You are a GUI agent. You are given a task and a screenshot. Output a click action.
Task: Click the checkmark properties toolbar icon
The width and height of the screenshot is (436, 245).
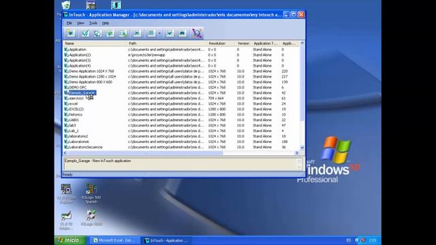(x=170, y=33)
